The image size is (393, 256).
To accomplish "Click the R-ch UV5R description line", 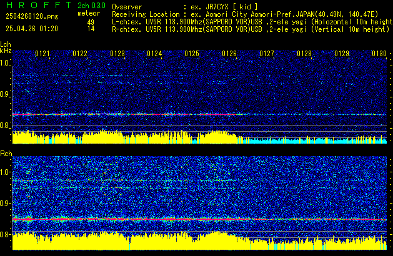I will pyautogui.click(x=251, y=29).
